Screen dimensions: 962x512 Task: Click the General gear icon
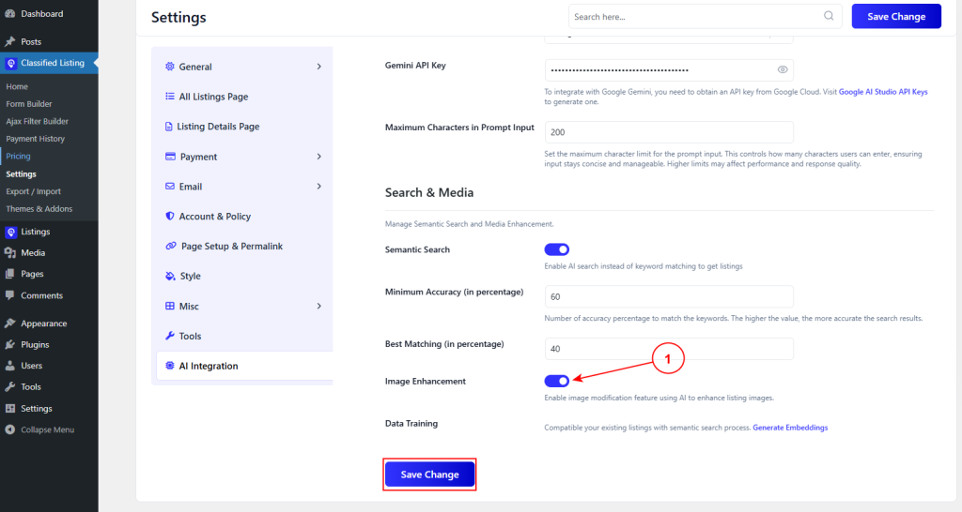coord(170,67)
